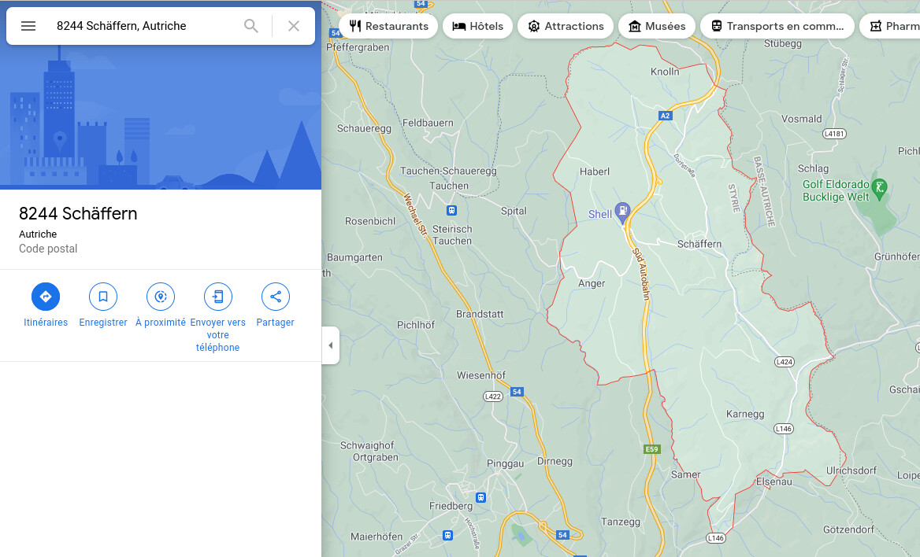This screenshot has height=557, width=920.
Task: Show Musées on the map
Action: [x=657, y=26]
